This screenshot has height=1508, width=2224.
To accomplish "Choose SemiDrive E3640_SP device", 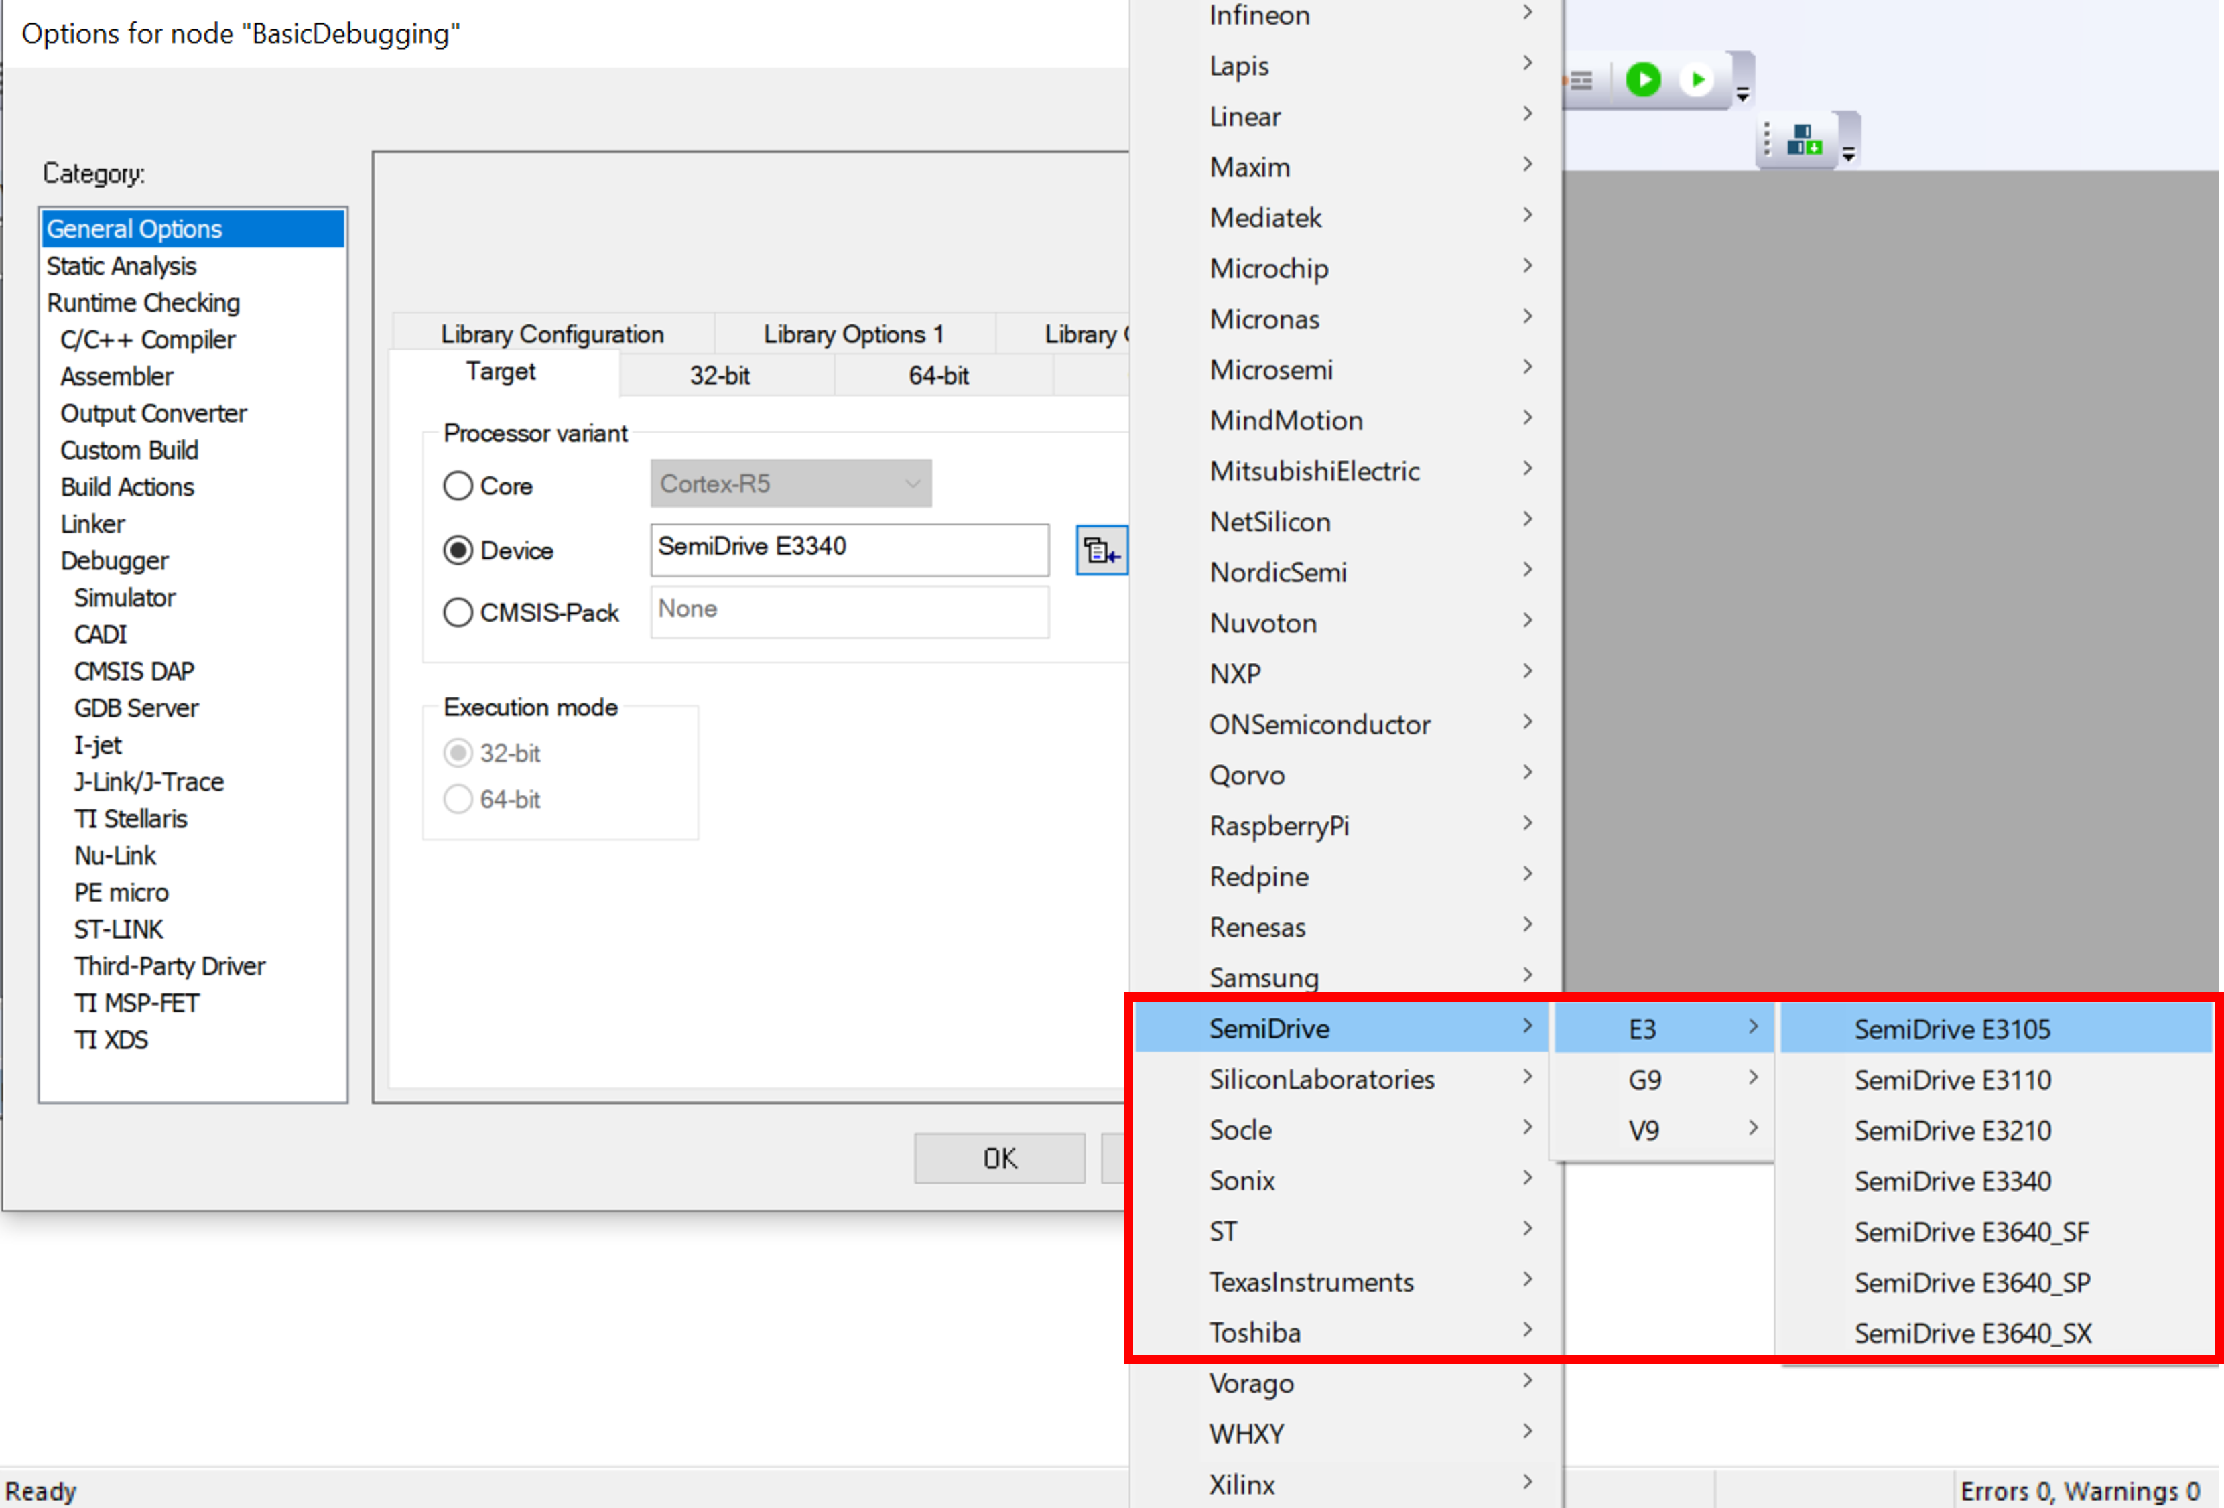I will tap(1996, 1283).
